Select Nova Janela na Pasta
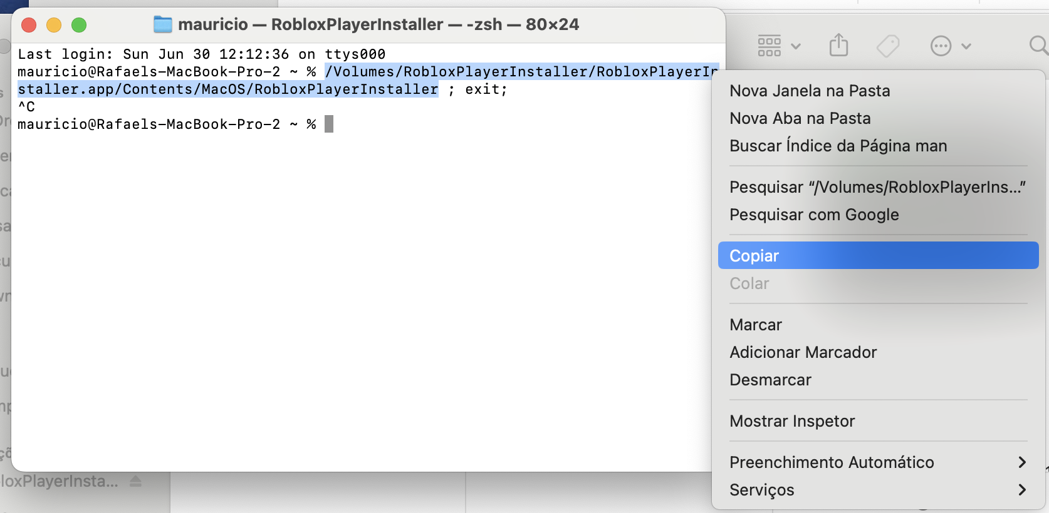The image size is (1049, 513). click(x=810, y=91)
